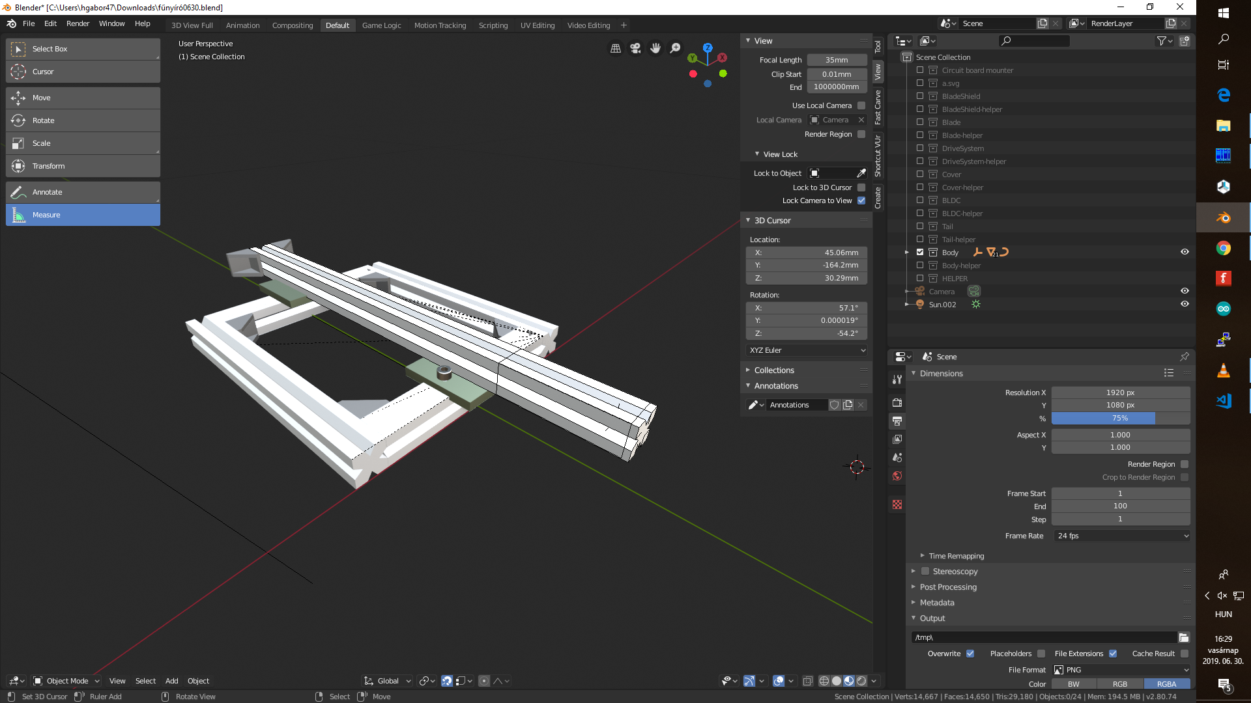Open Texture properties tab icon
This screenshot has height=703, width=1251.
click(x=897, y=504)
